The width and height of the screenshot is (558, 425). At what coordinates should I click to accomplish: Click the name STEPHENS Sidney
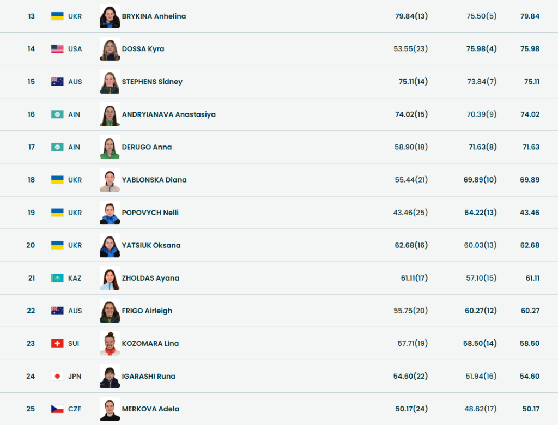152,82
